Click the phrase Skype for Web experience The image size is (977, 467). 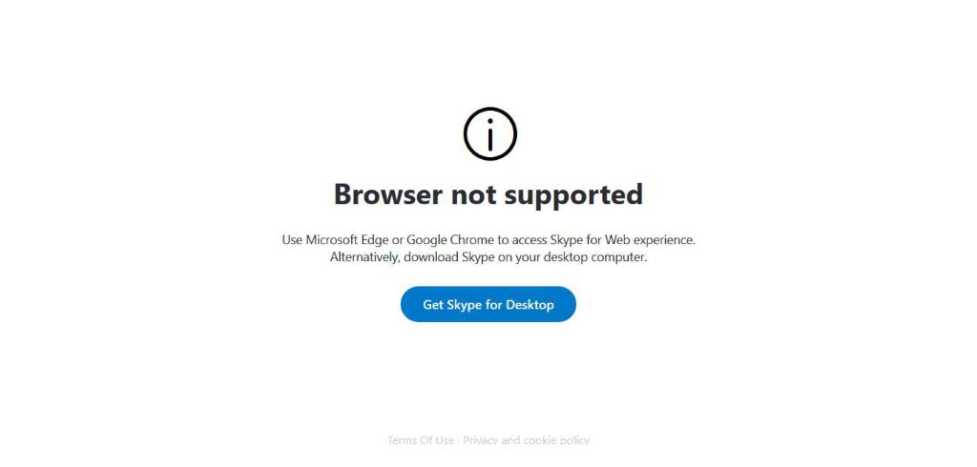click(622, 240)
